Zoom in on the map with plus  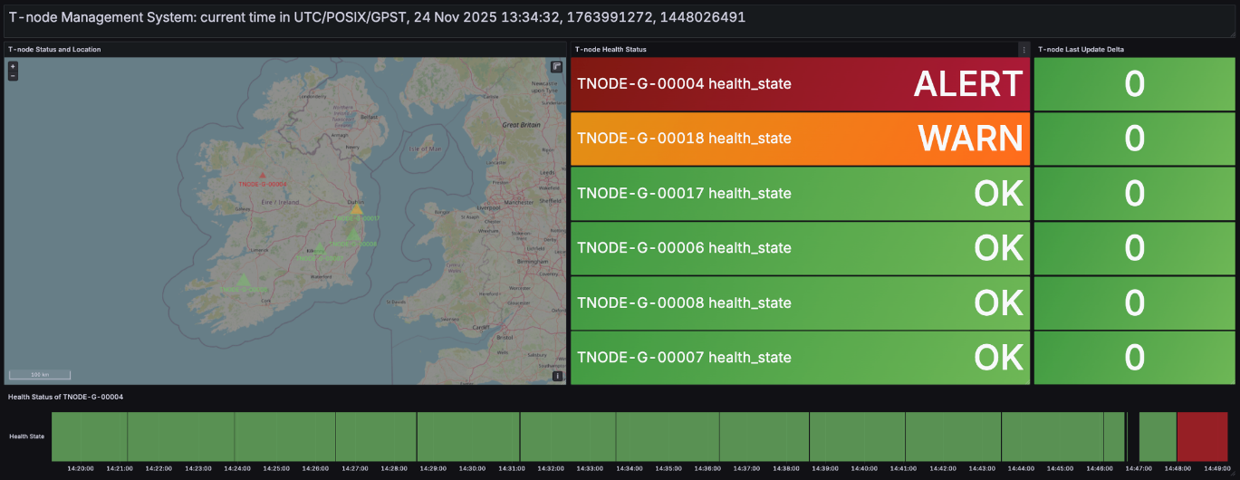tap(13, 66)
